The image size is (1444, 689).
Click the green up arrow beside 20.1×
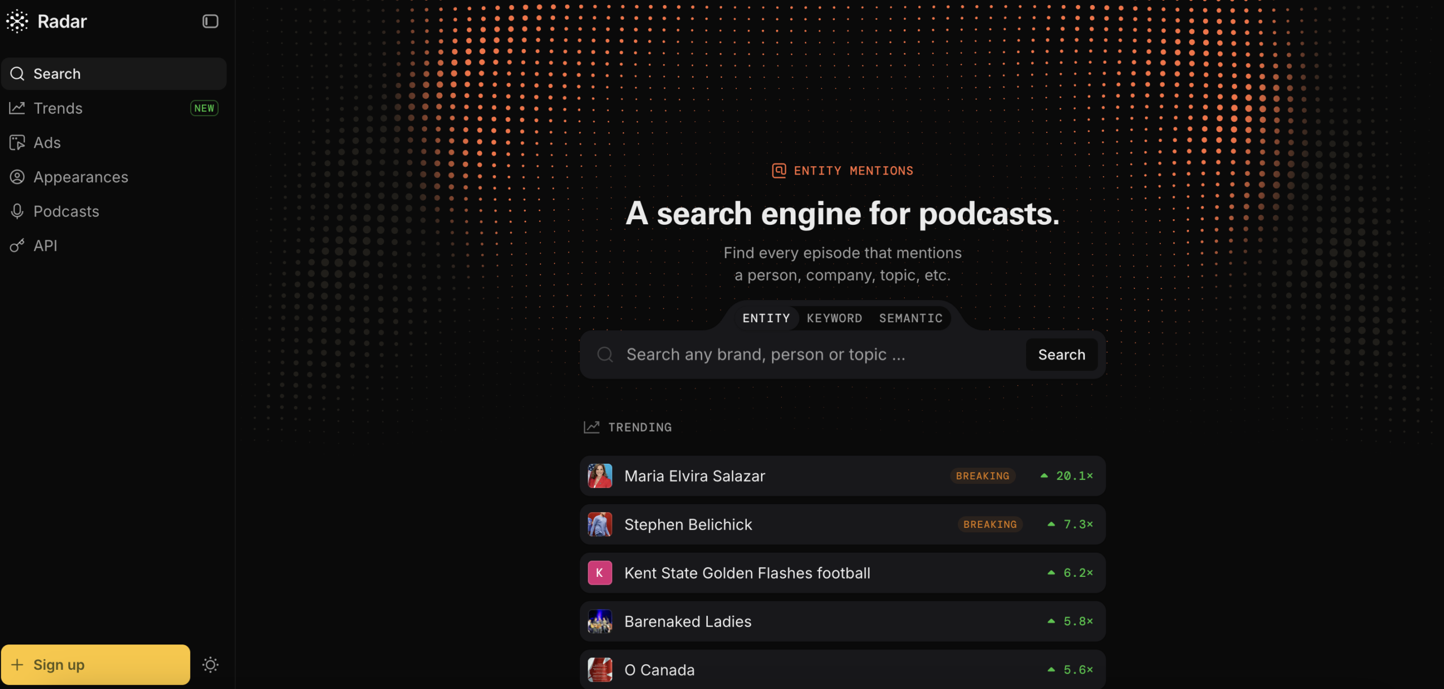coord(1044,476)
